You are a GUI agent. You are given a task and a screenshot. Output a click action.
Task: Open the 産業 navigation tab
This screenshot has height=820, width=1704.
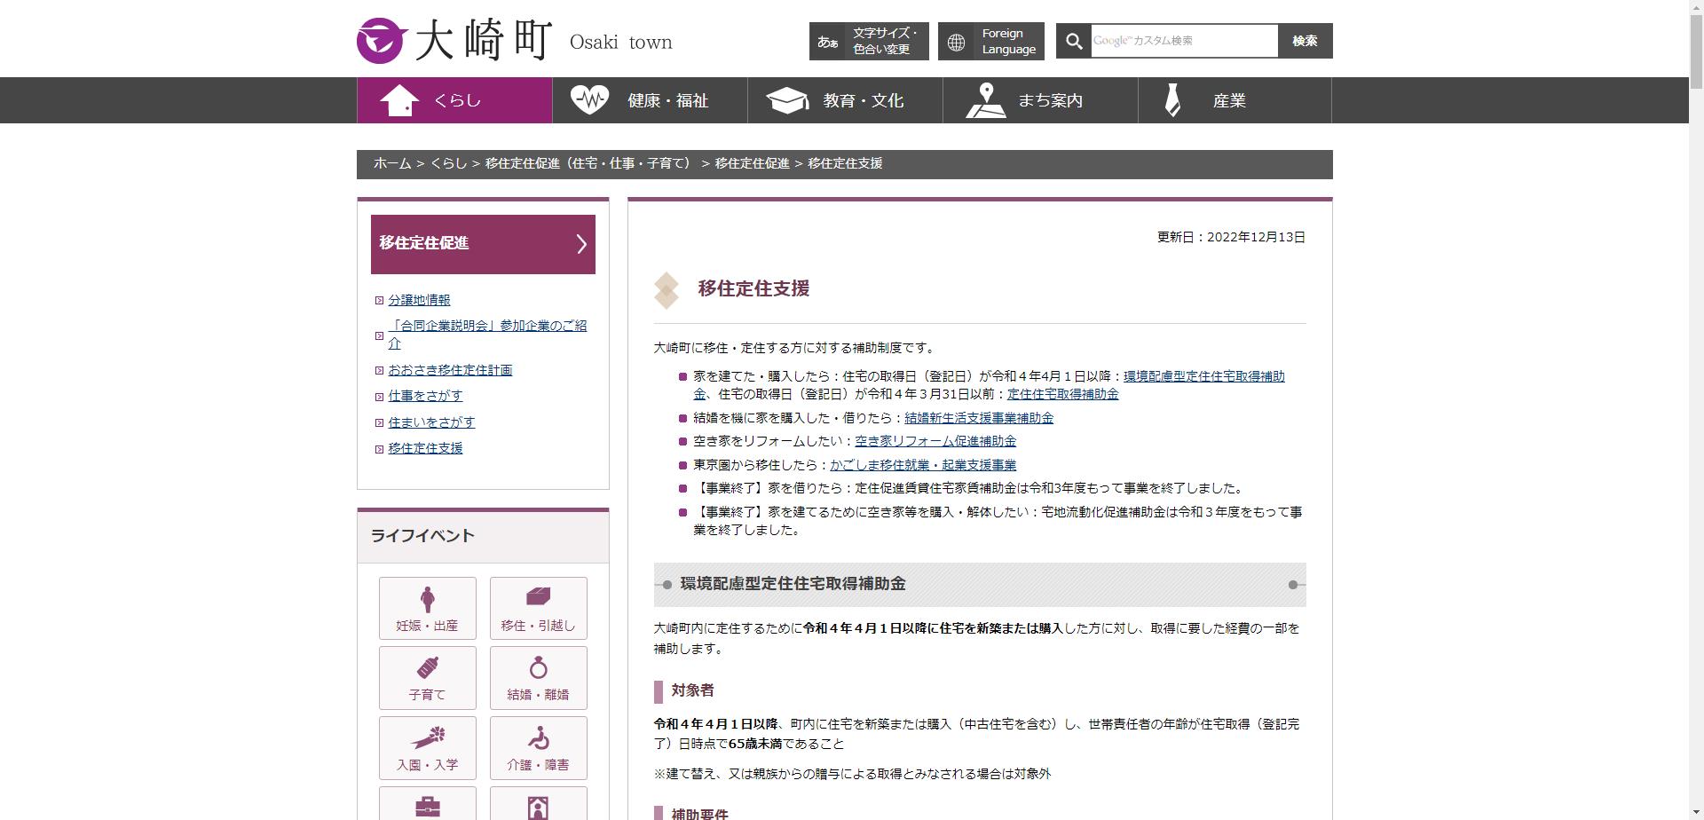(x=1235, y=100)
